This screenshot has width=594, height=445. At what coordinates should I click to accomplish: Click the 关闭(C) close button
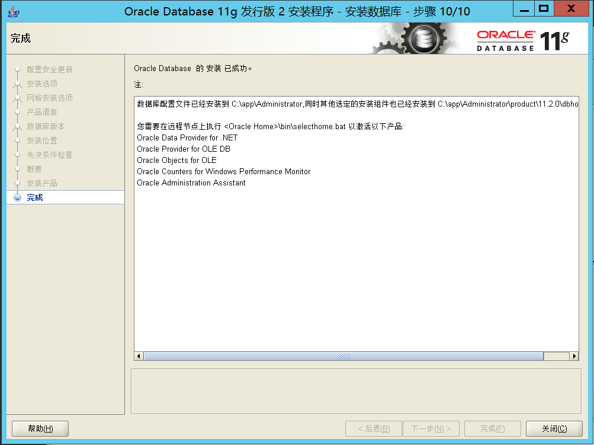click(x=554, y=428)
